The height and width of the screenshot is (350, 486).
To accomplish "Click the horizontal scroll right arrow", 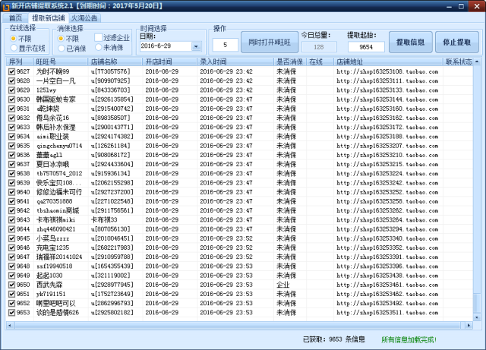I will pyautogui.click(x=469, y=325).
